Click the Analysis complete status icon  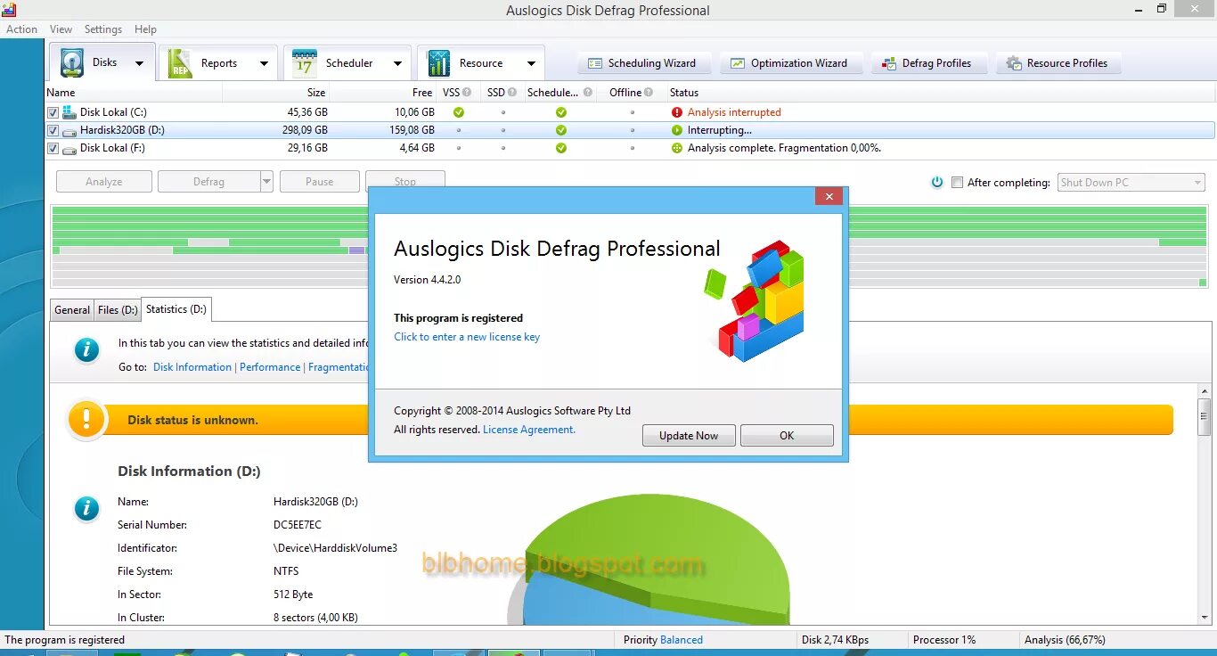(x=677, y=148)
